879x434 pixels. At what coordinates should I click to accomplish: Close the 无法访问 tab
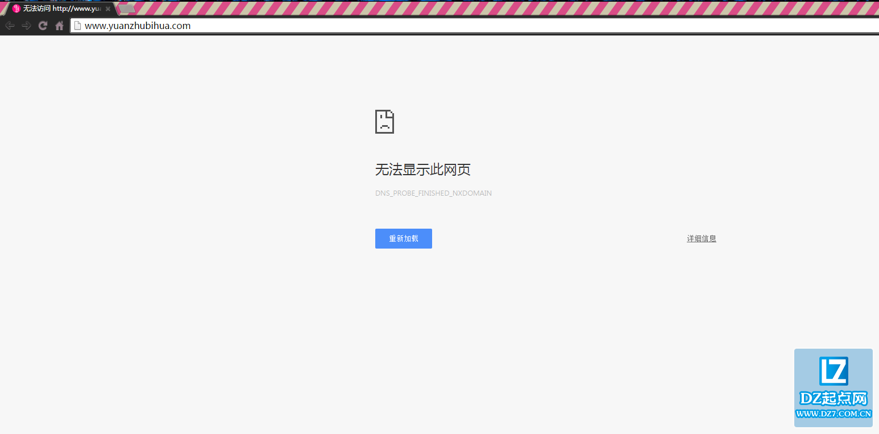[107, 8]
